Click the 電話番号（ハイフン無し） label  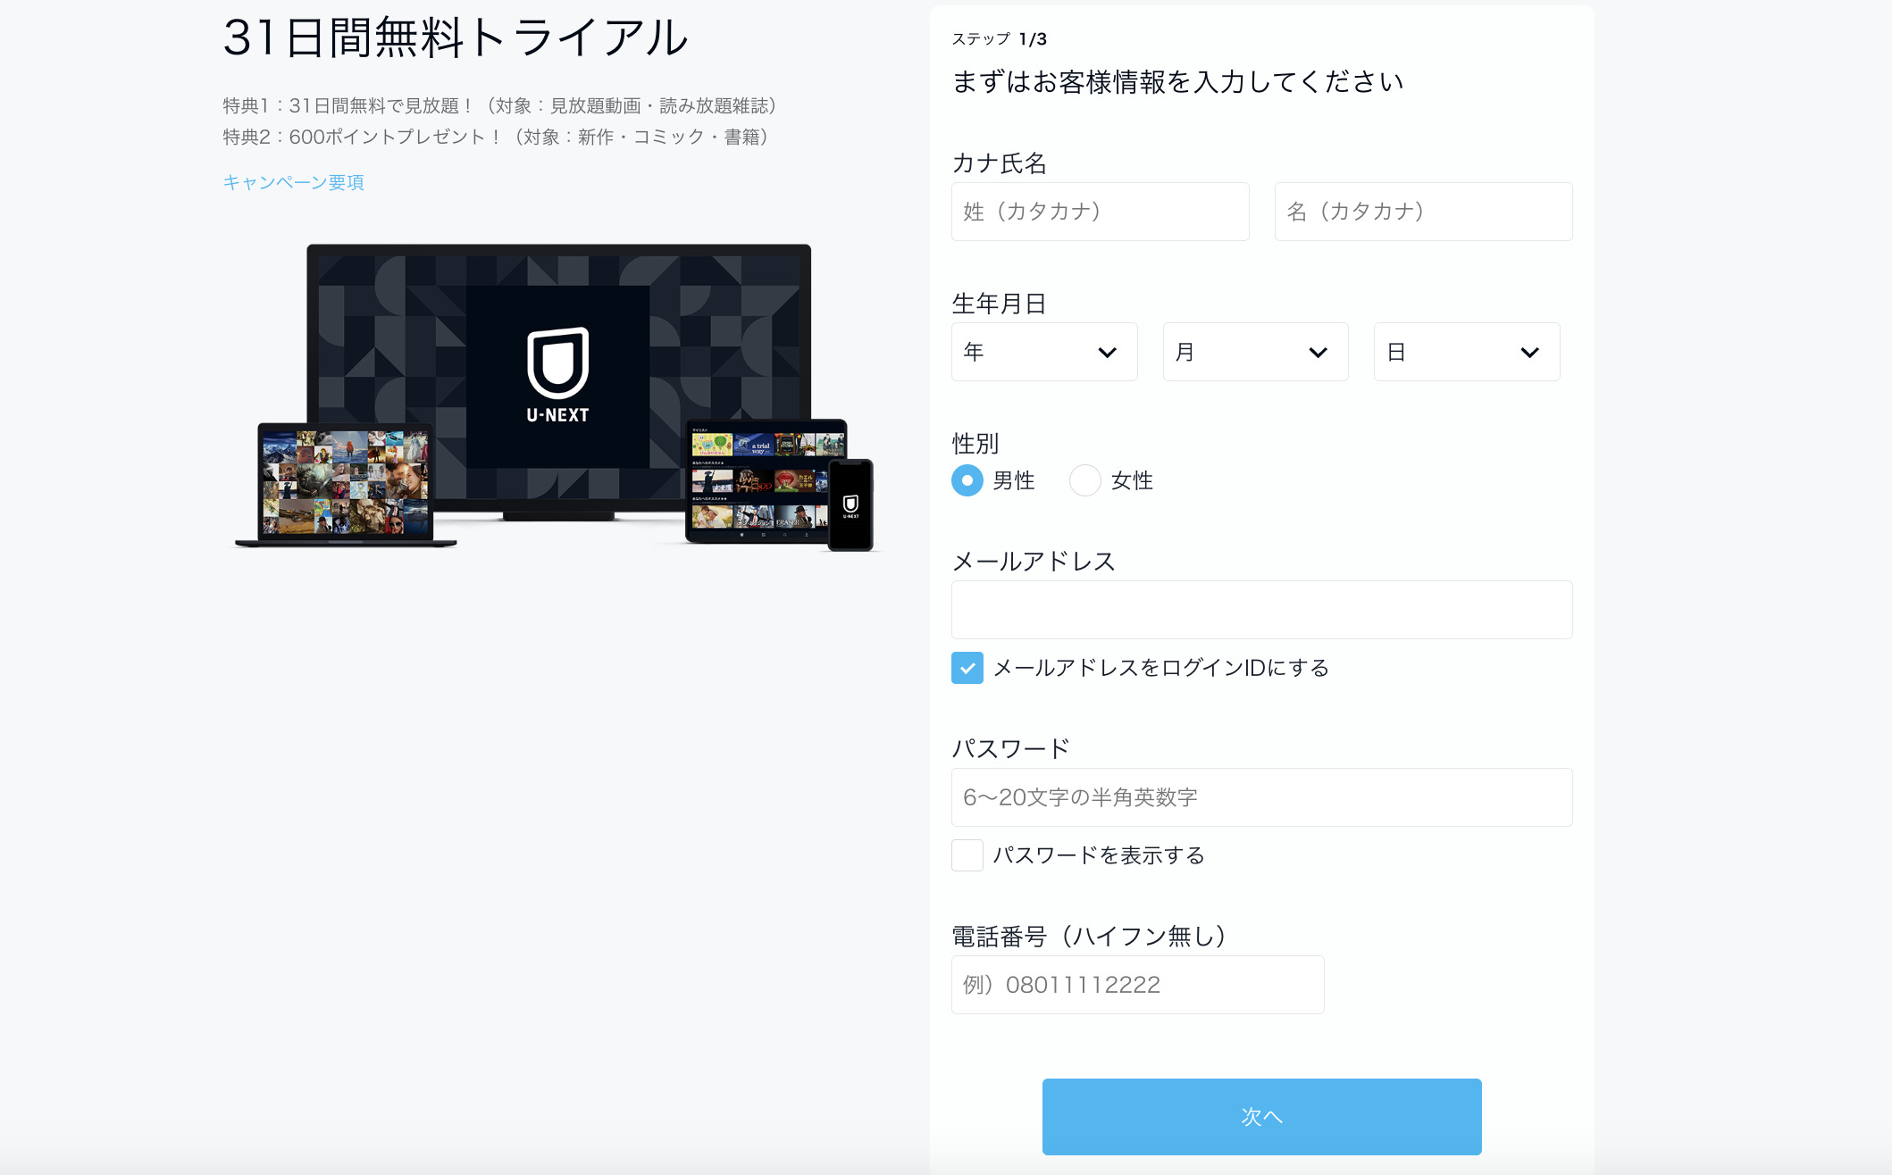click(x=1092, y=937)
